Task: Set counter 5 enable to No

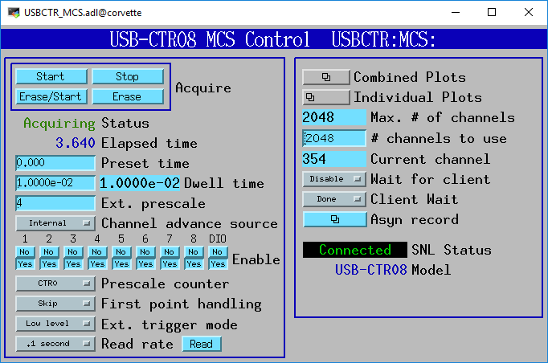Action: click(x=121, y=251)
